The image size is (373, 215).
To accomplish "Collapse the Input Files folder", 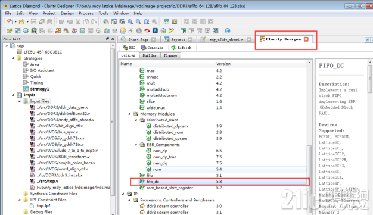I will click(20, 101).
